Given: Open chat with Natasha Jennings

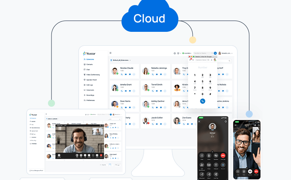Looking at the screenshot, I should pyautogui.click(x=161, y=74).
